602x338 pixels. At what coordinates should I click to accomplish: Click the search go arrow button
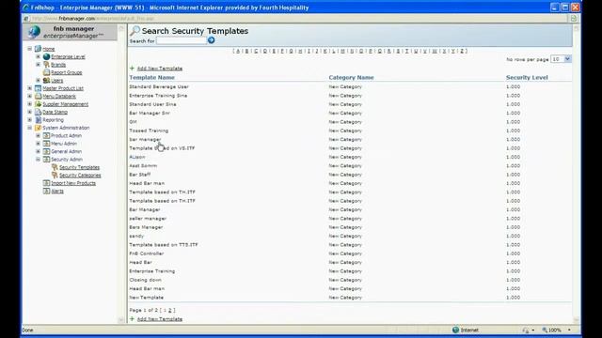tap(211, 40)
